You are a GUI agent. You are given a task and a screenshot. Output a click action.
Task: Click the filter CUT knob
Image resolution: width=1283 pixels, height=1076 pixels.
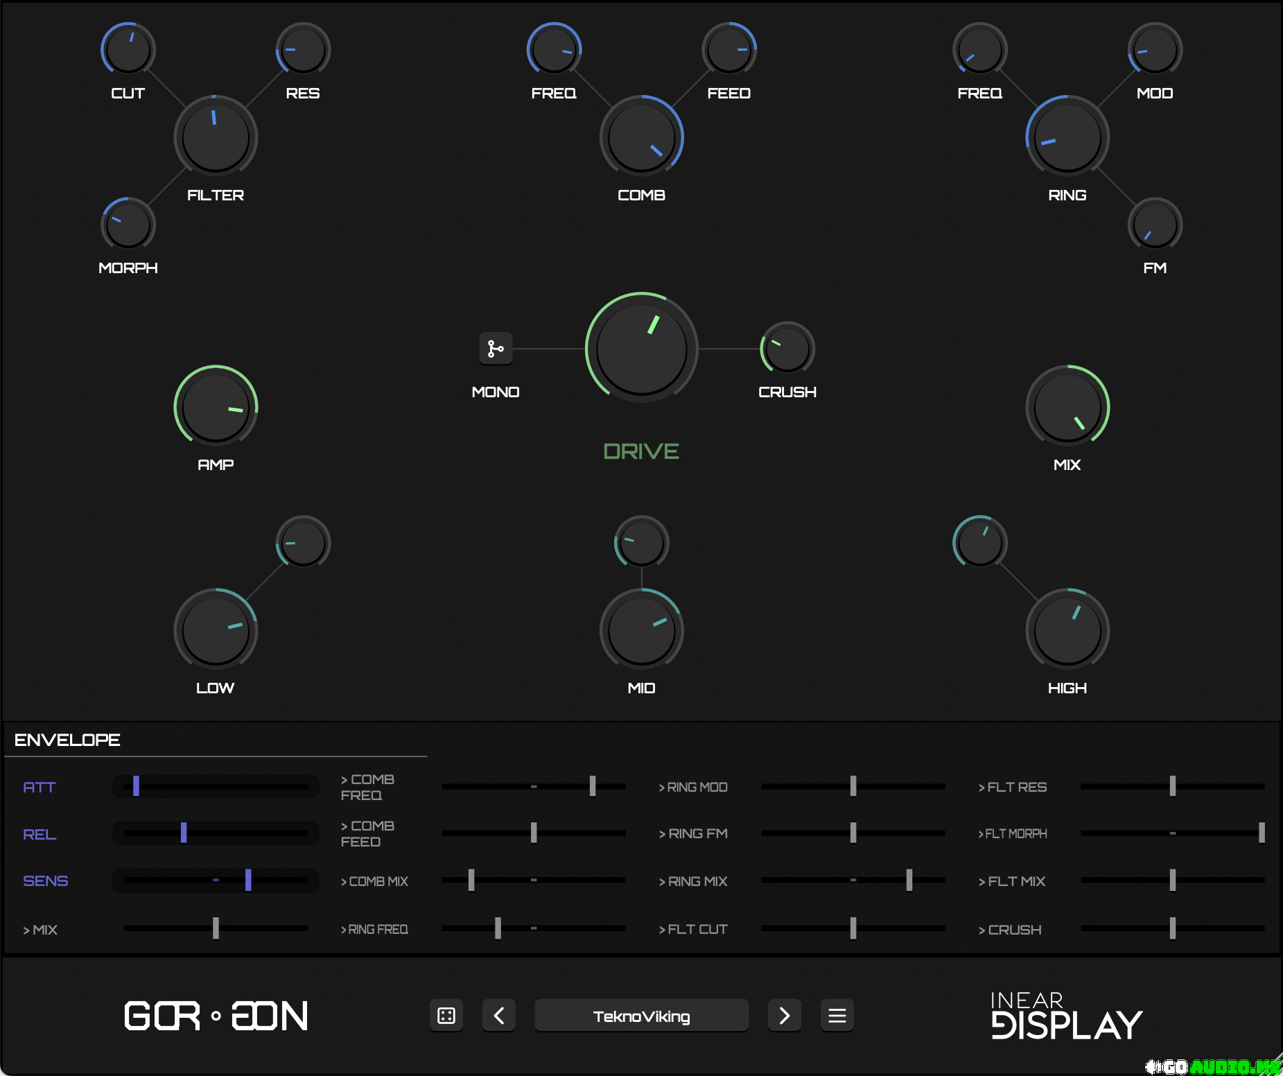point(128,49)
